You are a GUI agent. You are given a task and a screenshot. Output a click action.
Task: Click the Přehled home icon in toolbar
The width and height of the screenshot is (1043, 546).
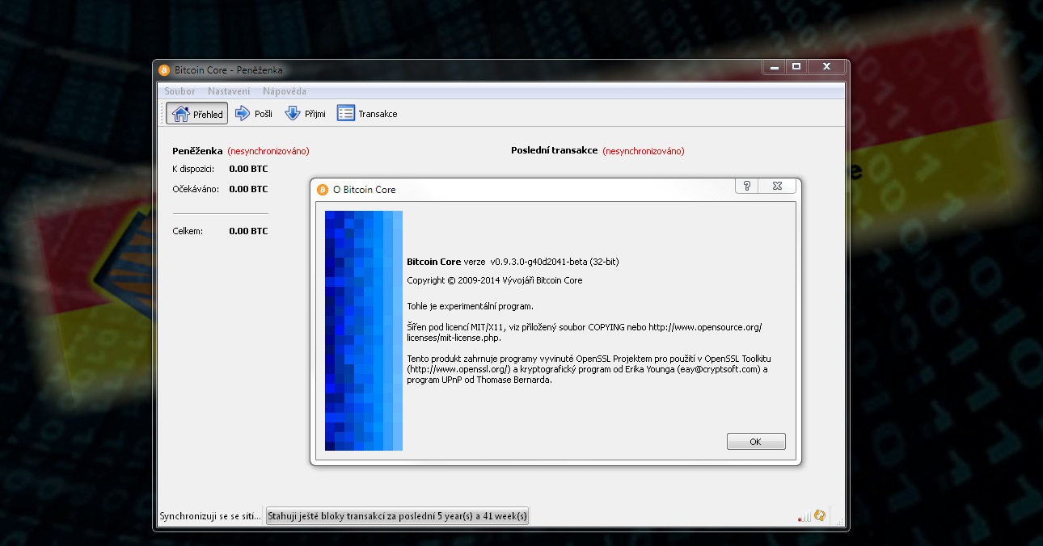pos(181,114)
